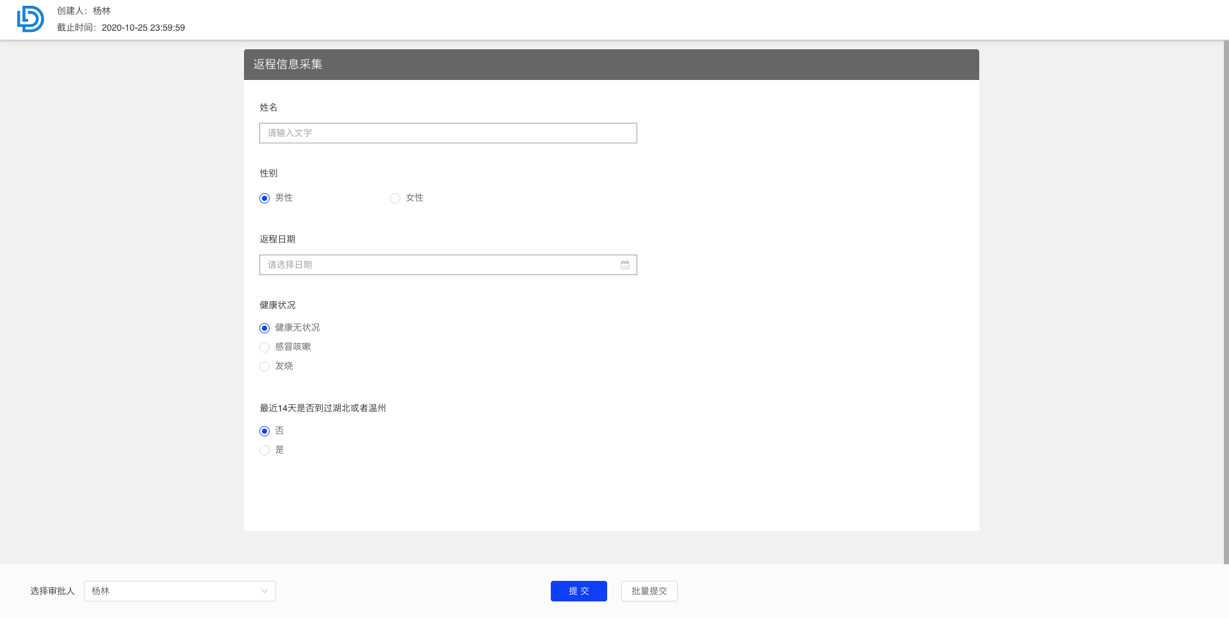Choose 是 for Hubei or Wenzhou travel
This screenshot has width=1229, height=618.
[x=265, y=450]
